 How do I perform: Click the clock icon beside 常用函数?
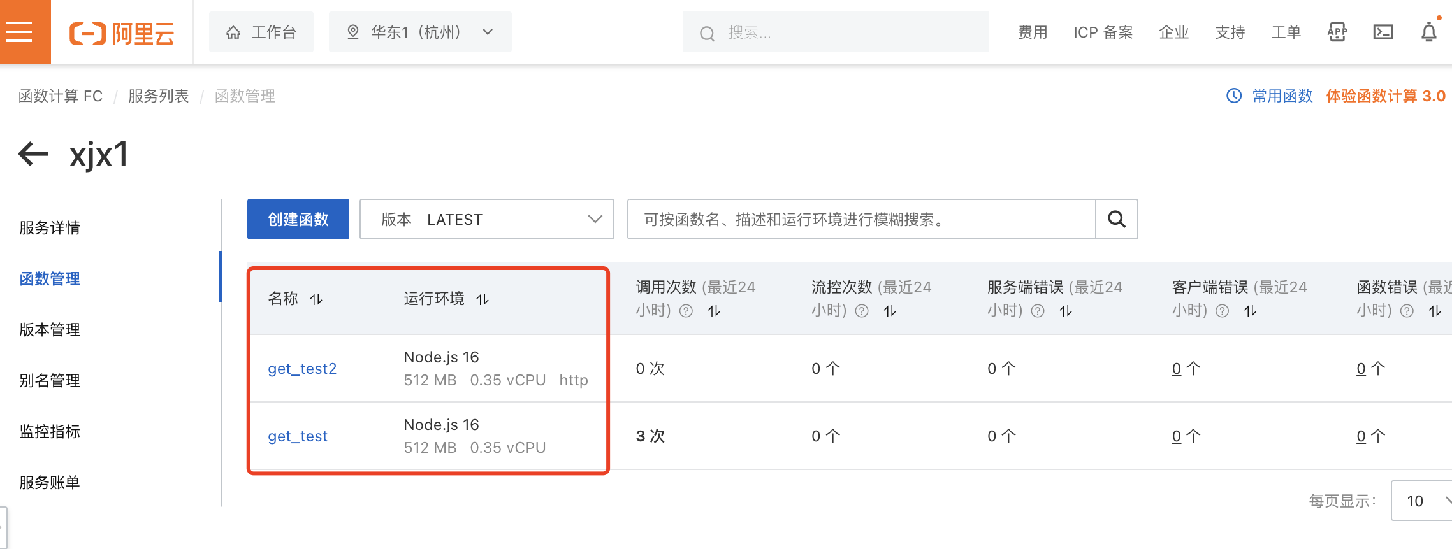point(1234,96)
